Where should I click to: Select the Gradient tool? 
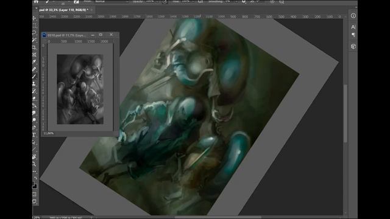coord(34,105)
